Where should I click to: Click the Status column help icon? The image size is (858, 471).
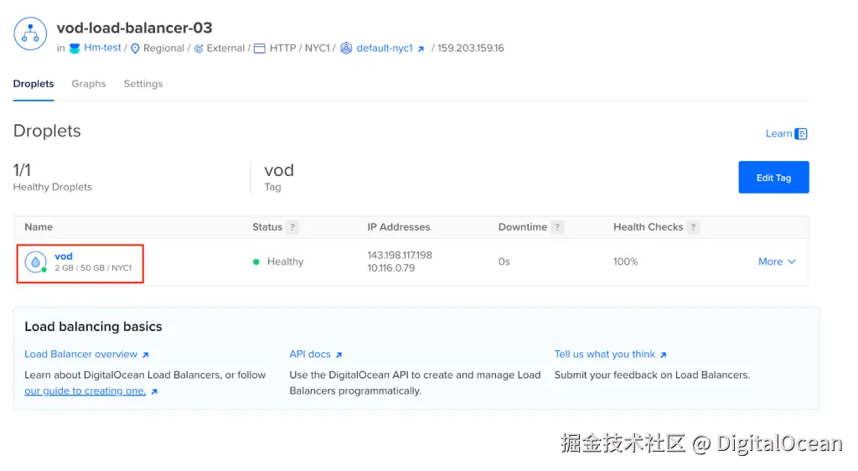292,227
